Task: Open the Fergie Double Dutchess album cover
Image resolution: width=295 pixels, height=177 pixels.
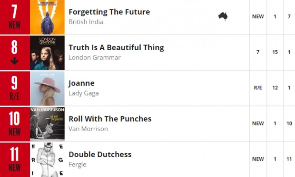Action: point(47,160)
